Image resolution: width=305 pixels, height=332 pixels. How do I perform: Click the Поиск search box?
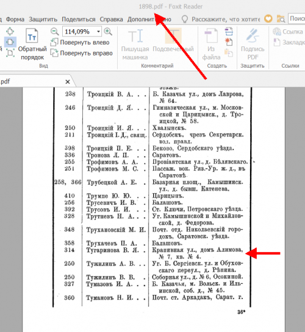point(296,19)
